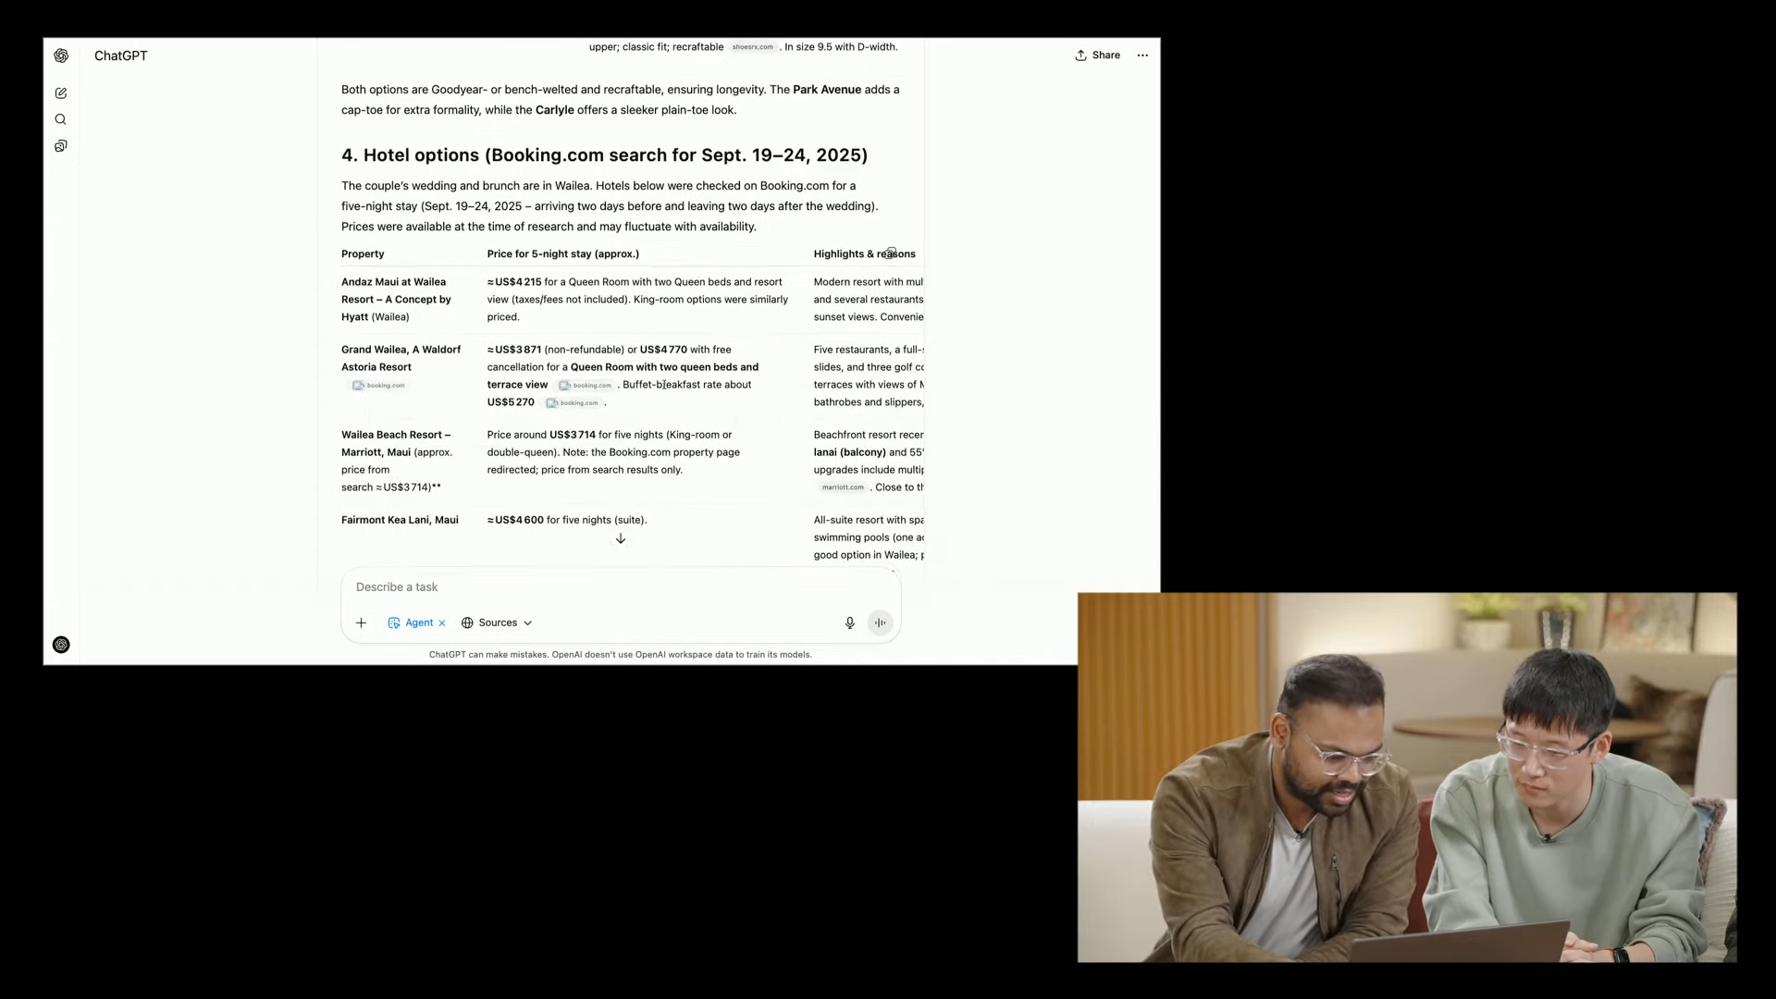Click the webcam video thumbnail of presenters
The height and width of the screenshot is (999, 1776).
1407,778
